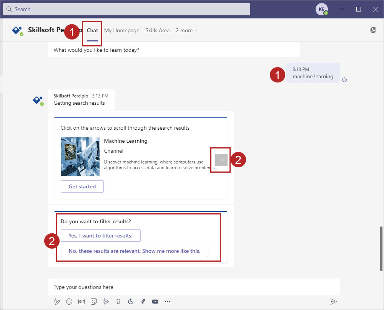Screen dimensions: 384x310
Task: Click the Machine Learning result title
Action: (x=126, y=141)
